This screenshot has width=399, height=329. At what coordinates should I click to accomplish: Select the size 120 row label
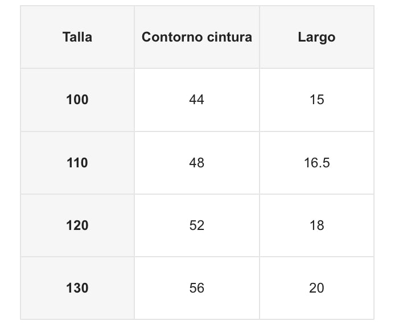[x=77, y=225]
